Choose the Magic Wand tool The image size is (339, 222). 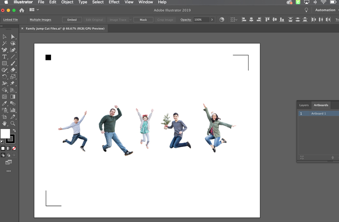(5, 43)
